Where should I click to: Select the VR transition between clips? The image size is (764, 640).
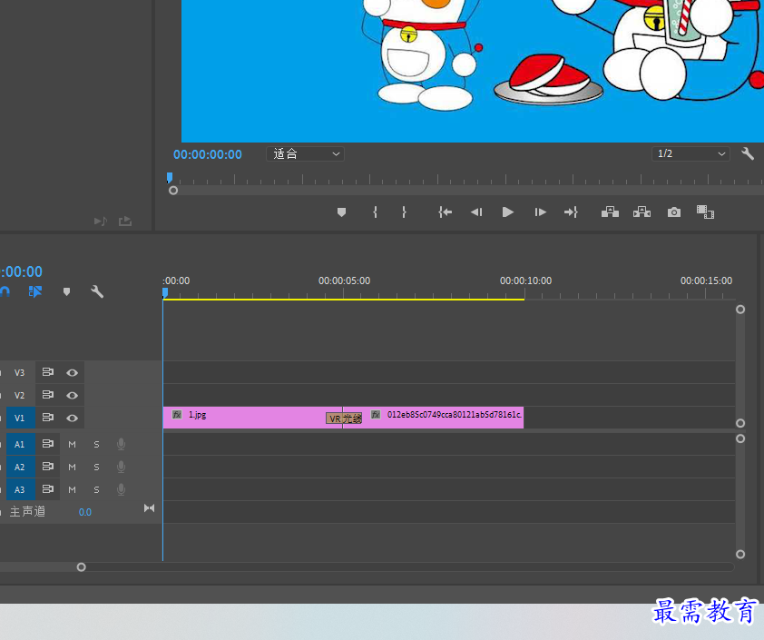344,418
